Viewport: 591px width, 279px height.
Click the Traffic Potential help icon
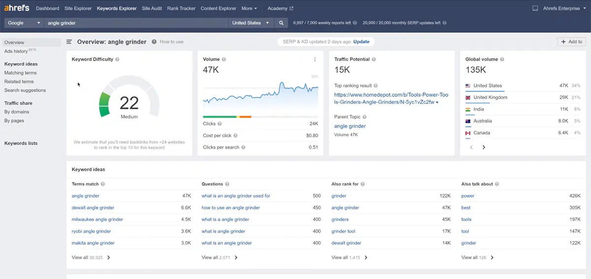(x=374, y=60)
